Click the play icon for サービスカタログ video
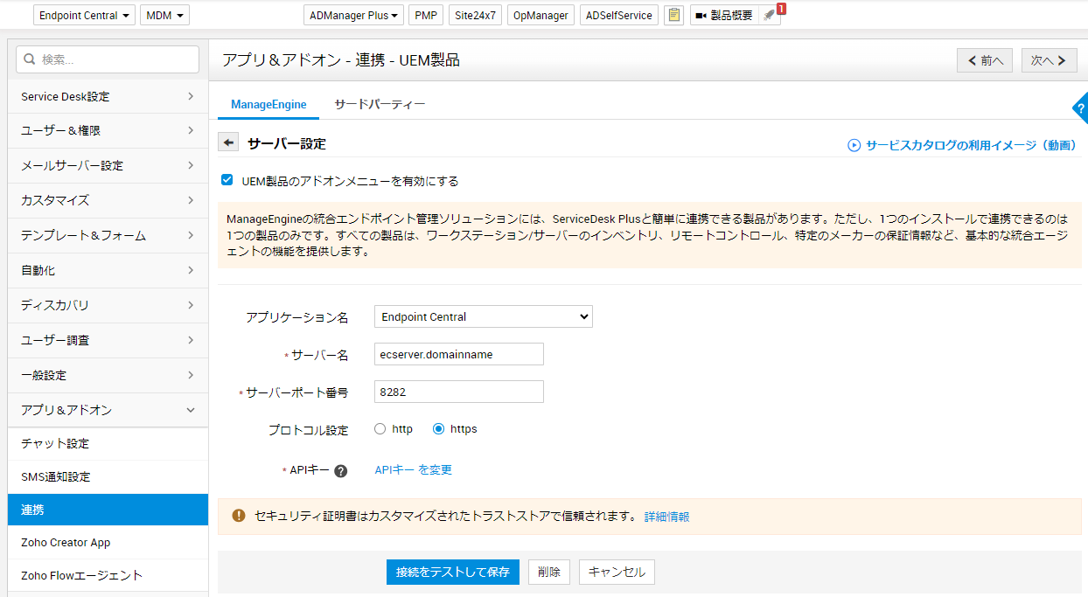Viewport: 1088px width, 597px height. [x=854, y=145]
